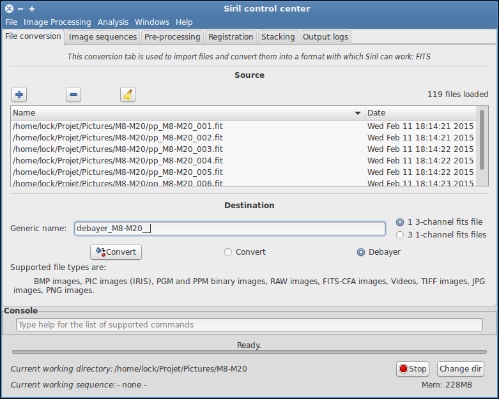Sort files by the Name column header
Viewport: 499px width, 399px height.
tap(185, 113)
